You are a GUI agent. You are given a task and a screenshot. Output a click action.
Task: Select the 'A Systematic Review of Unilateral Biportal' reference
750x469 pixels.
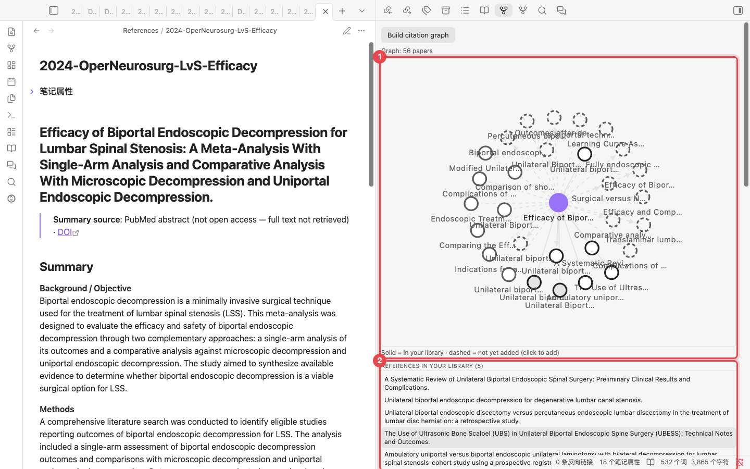[x=559, y=384]
